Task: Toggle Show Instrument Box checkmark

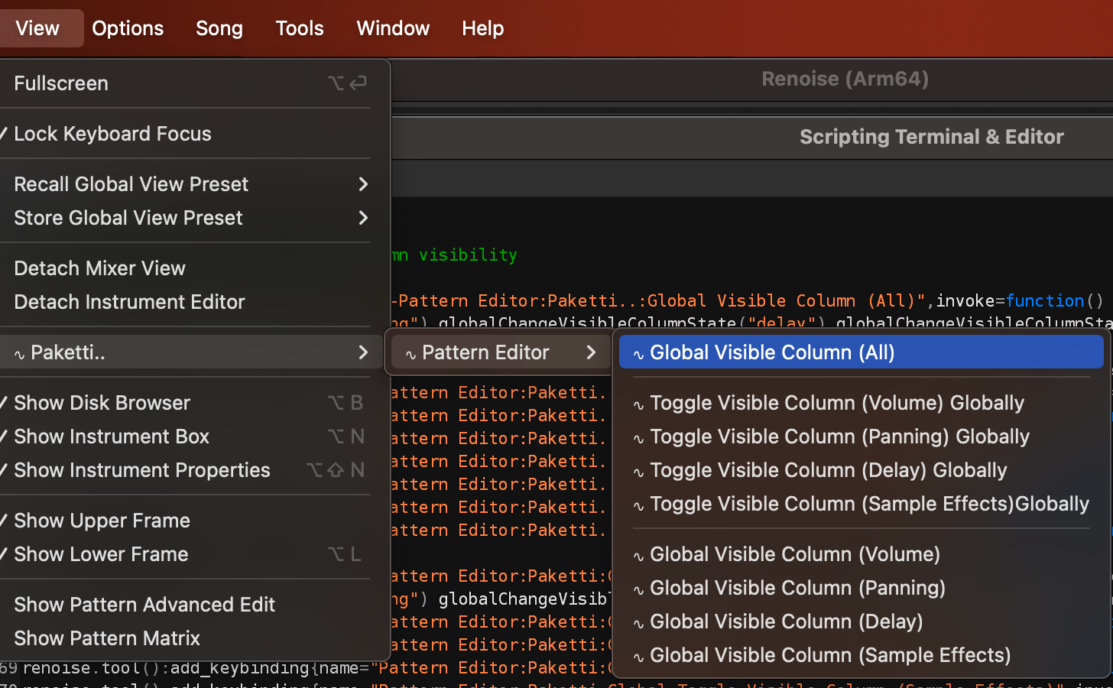Action: click(111, 436)
